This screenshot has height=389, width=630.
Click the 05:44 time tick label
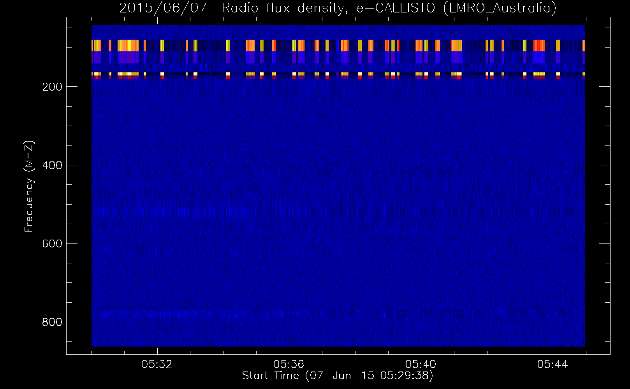click(x=553, y=364)
